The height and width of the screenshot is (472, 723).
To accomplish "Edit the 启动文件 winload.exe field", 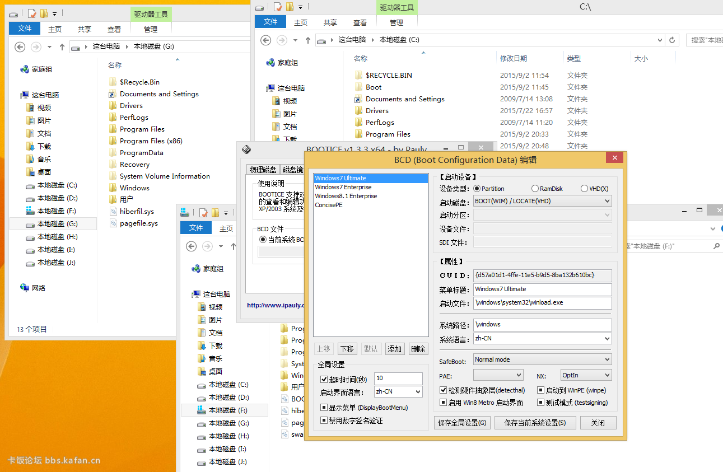I will click(x=542, y=303).
